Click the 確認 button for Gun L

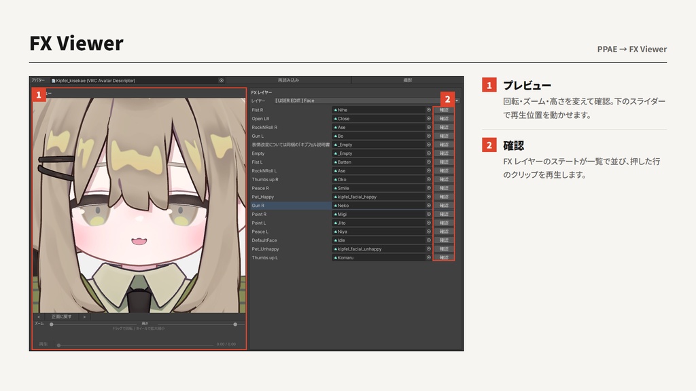444,136
